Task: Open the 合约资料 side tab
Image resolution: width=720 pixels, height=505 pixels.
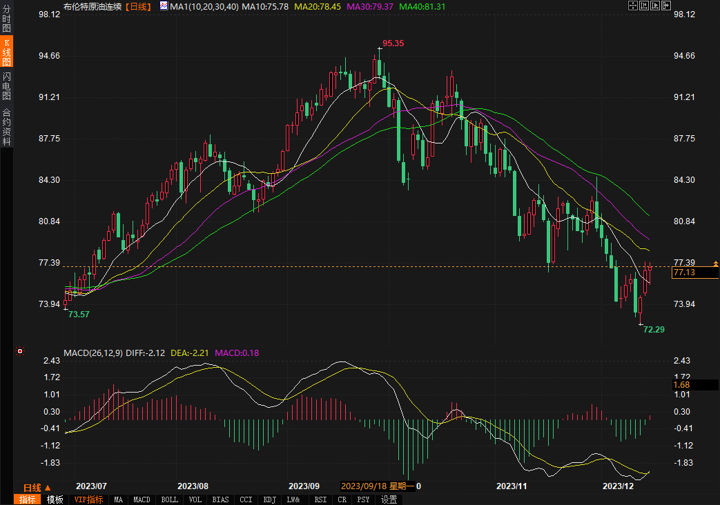Action: (x=6, y=126)
